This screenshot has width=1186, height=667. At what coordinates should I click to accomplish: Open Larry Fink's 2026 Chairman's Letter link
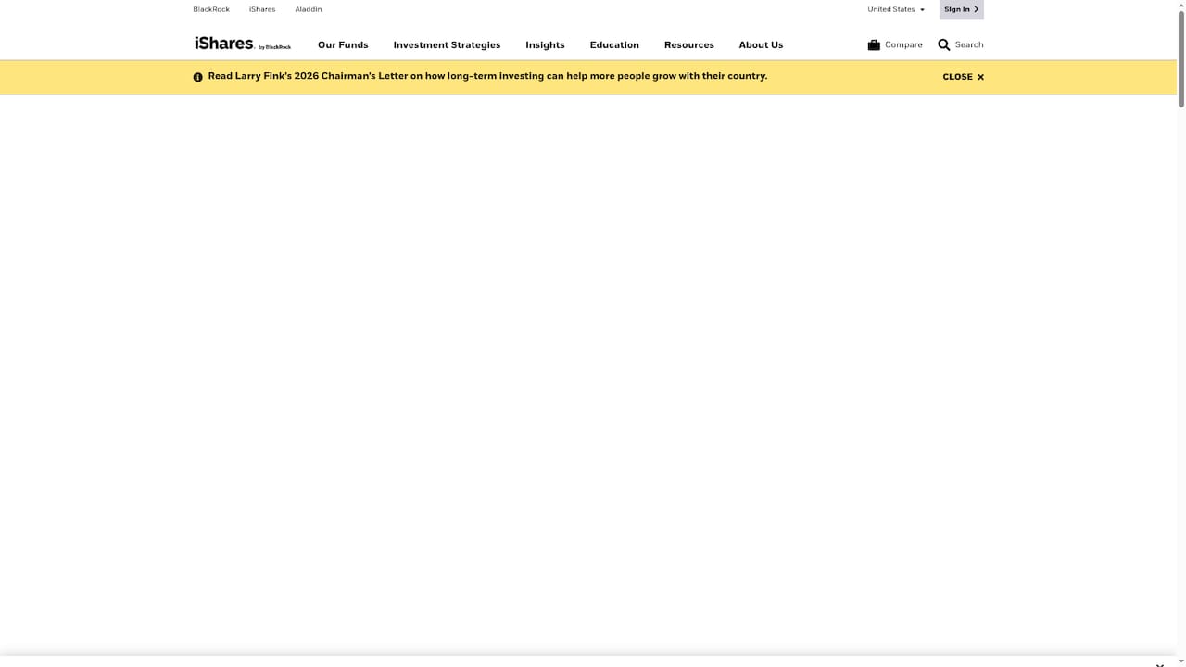(x=487, y=76)
